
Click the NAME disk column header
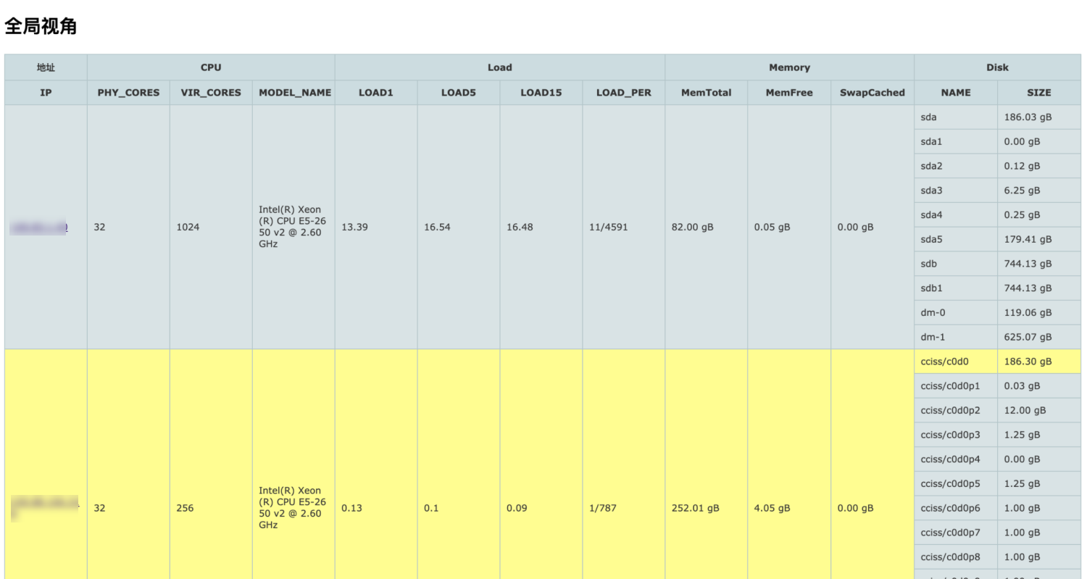coord(956,93)
